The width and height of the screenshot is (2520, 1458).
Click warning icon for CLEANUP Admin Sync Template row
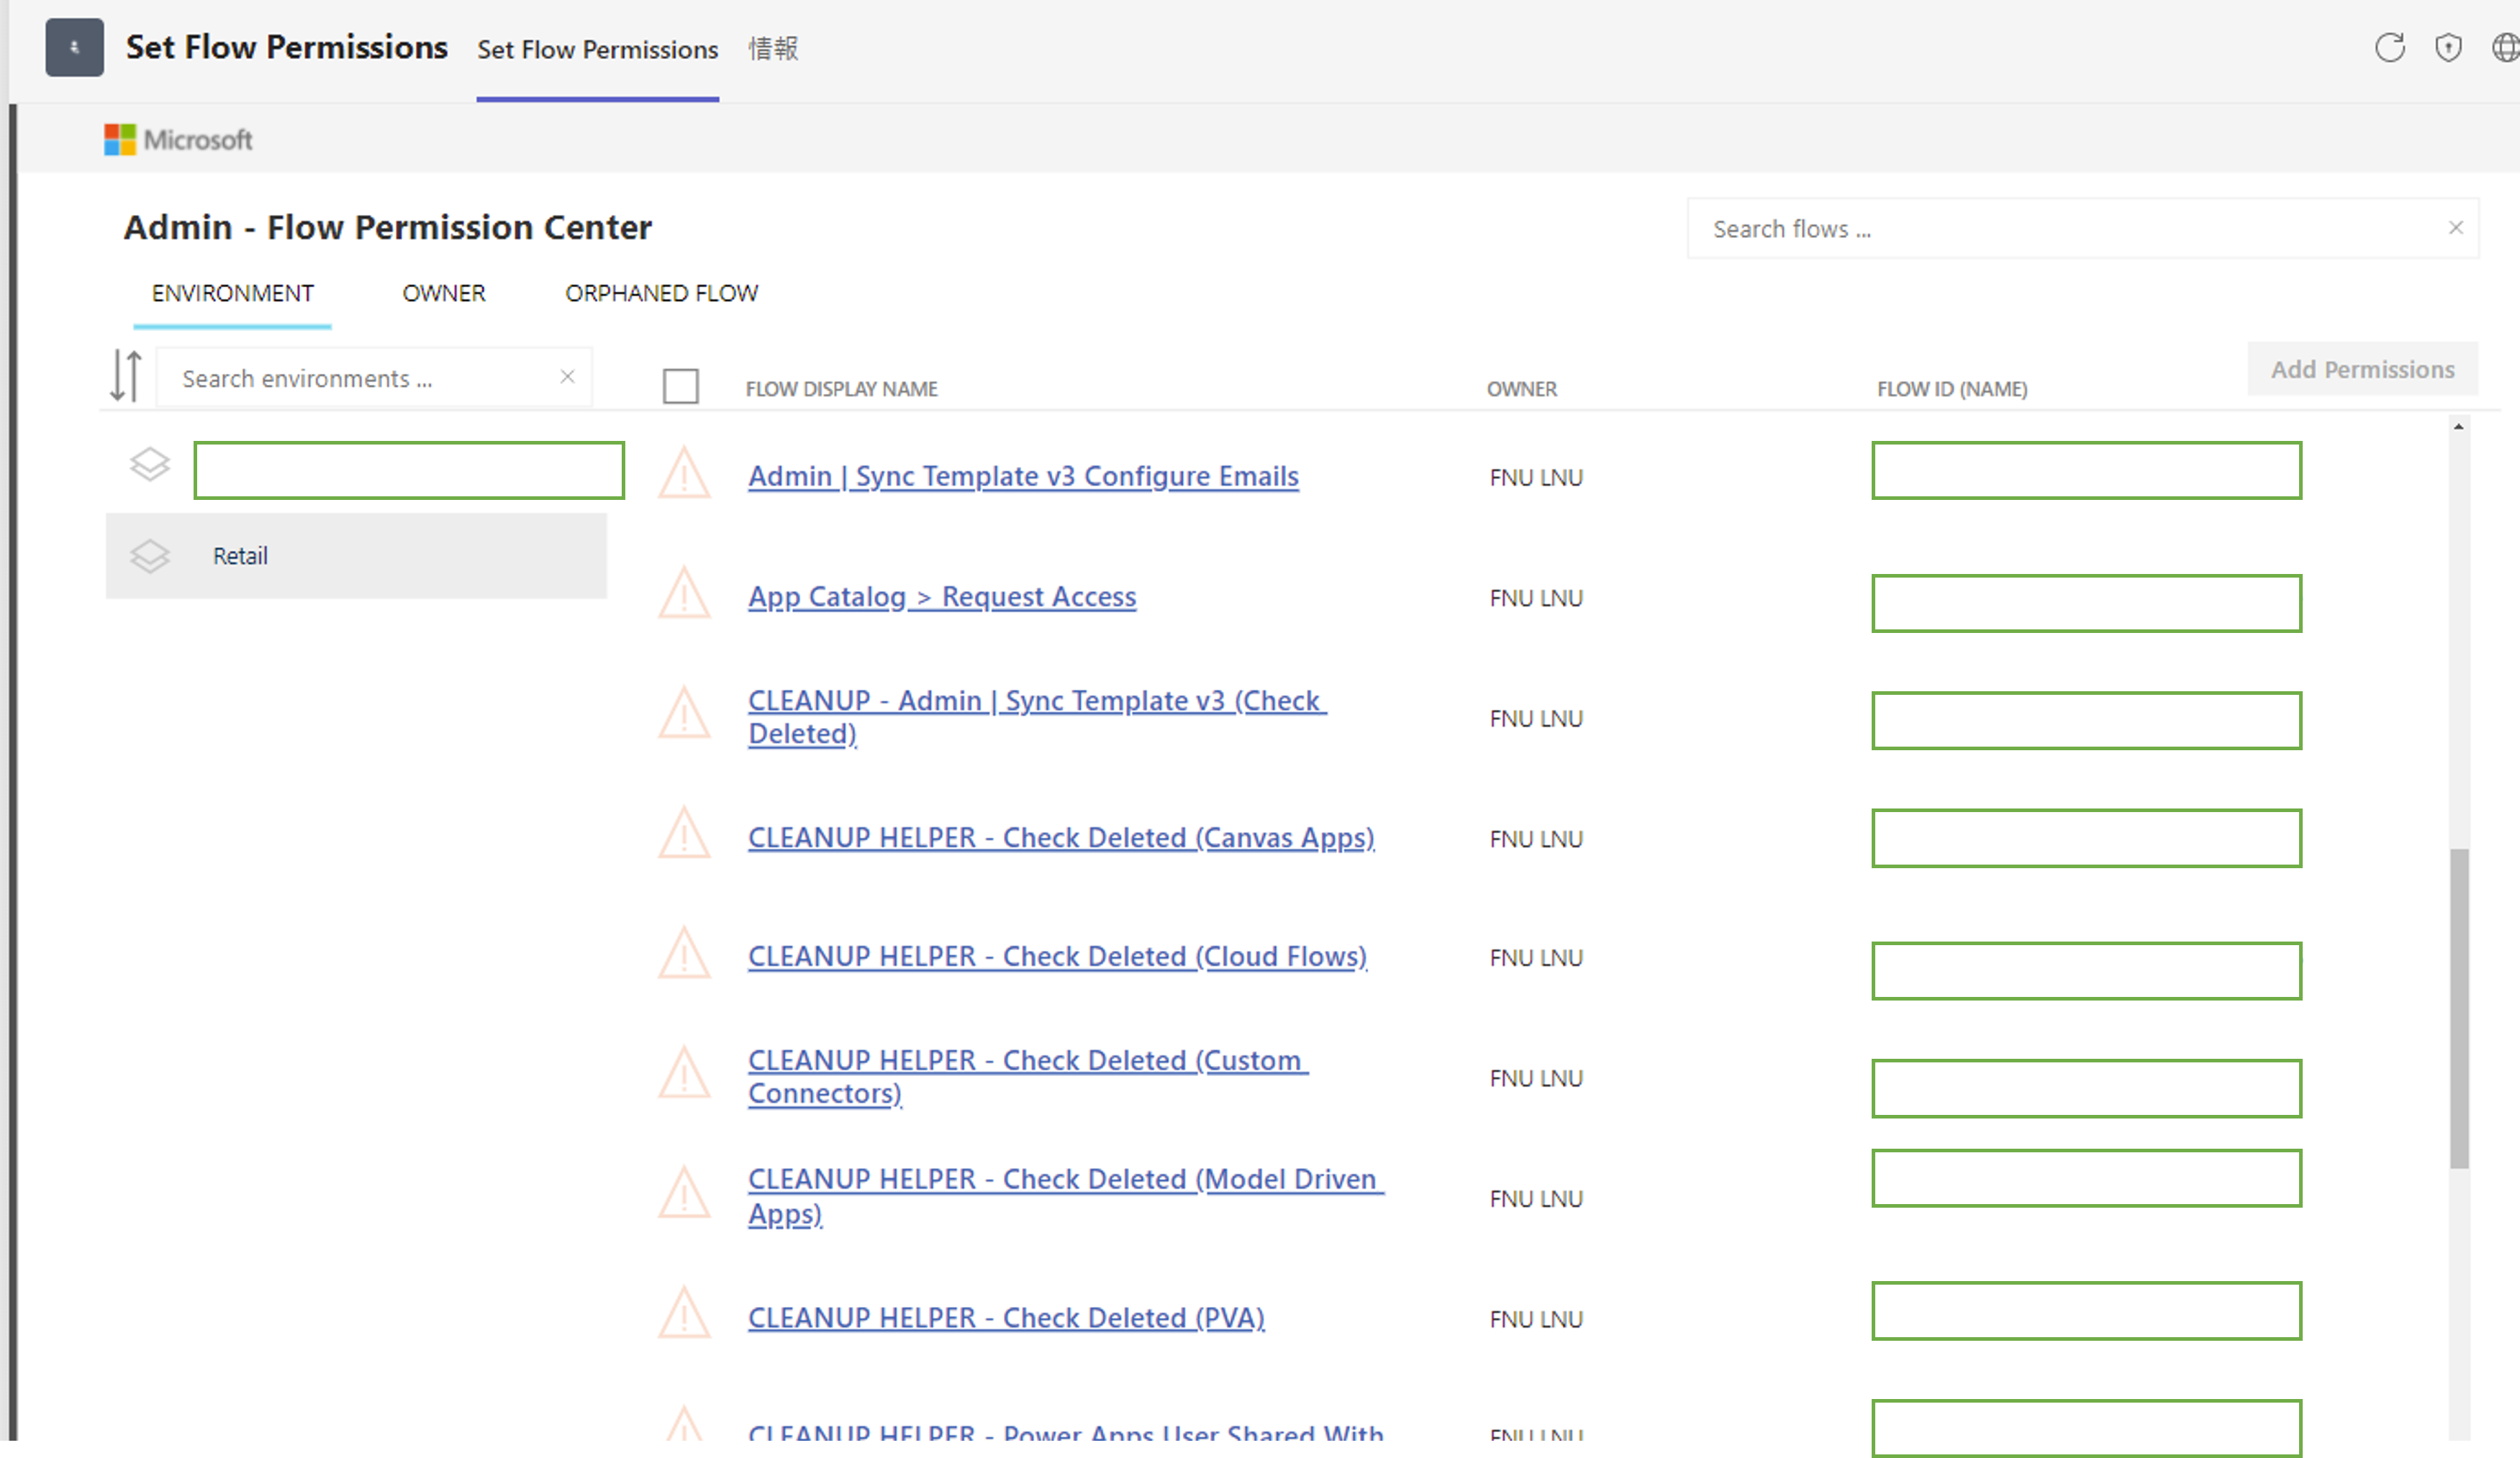pos(684,714)
